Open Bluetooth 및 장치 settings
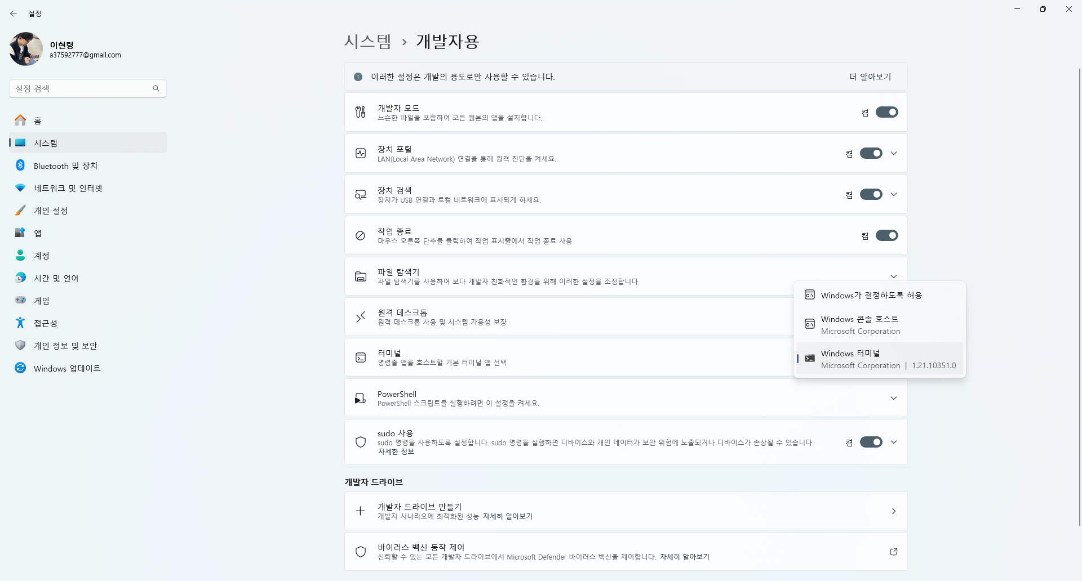 pos(88,166)
